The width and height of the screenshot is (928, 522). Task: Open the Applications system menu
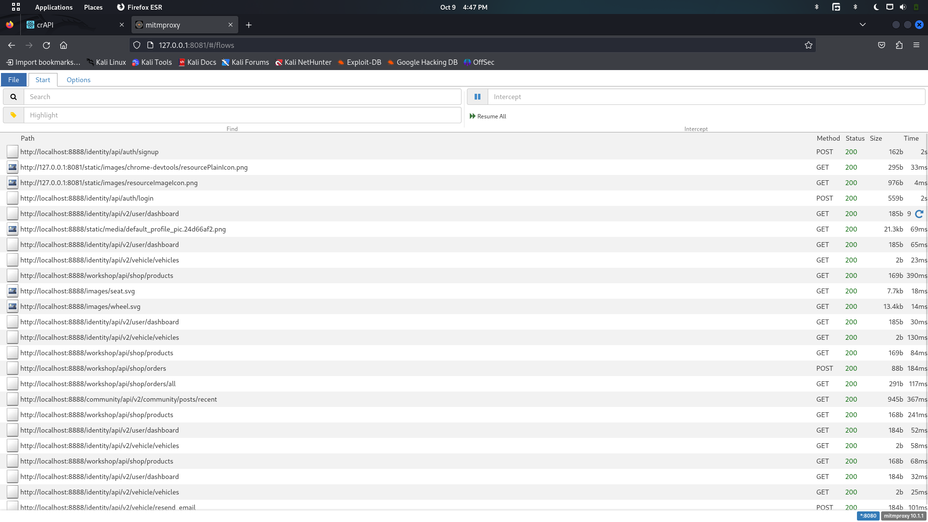[54, 7]
